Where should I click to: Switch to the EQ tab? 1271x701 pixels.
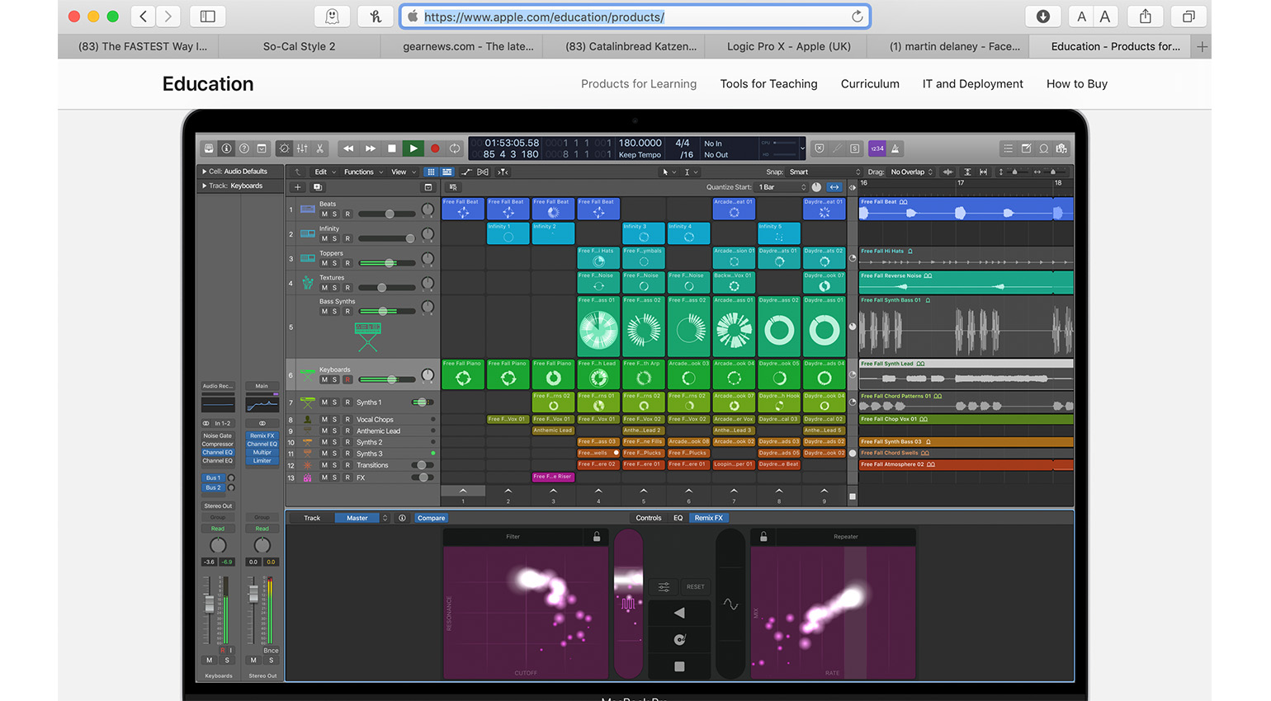coord(678,518)
